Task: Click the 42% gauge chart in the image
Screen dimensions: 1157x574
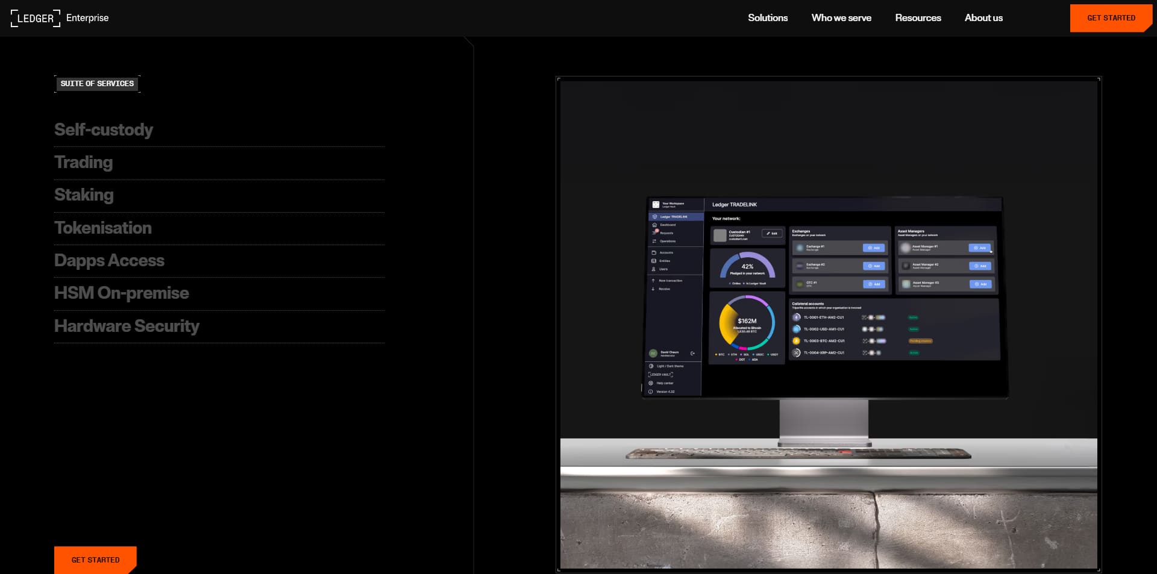Action: pos(747,266)
